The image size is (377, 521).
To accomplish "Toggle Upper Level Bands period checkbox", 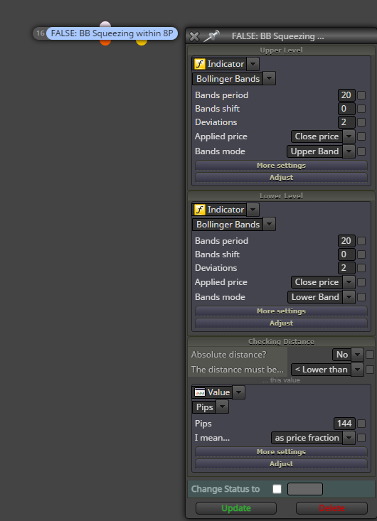I will [x=361, y=95].
